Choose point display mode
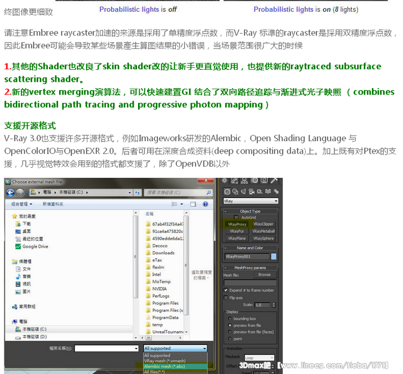Viewport: 403px width, 374px height. pyautogui.click(x=230, y=339)
